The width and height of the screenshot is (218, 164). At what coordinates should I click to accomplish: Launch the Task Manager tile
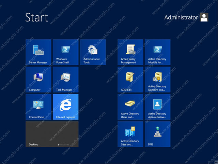(x=66, y=80)
